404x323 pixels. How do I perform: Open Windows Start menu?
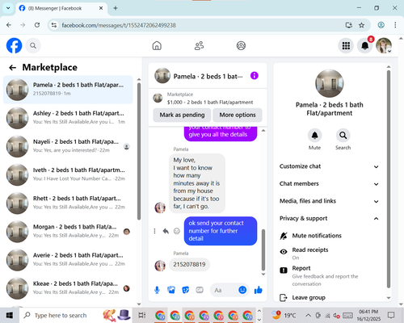tap(10, 315)
